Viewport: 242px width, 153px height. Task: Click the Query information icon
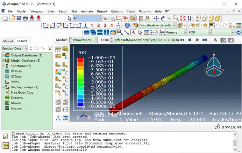(127, 25)
